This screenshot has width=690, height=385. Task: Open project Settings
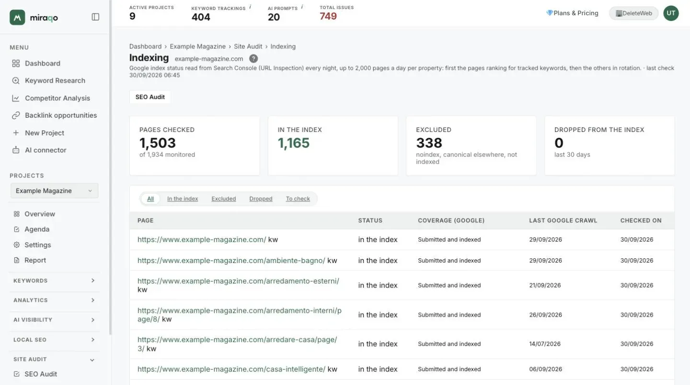(x=32, y=245)
